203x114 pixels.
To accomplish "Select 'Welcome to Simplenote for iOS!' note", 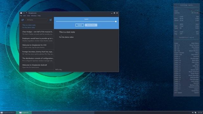I will (37, 46).
